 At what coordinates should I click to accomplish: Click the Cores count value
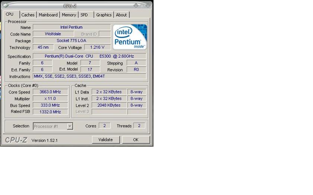click(105, 126)
